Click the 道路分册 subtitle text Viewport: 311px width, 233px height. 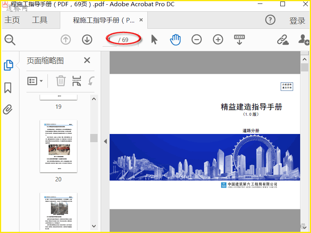[251, 130]
